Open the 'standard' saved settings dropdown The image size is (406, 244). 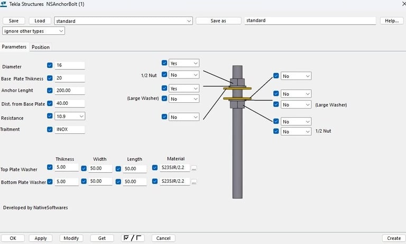(x=123, y=21)
